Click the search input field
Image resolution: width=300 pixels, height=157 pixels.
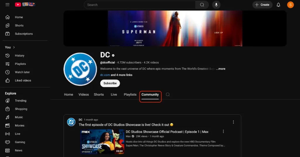click(x=140, y=5)
